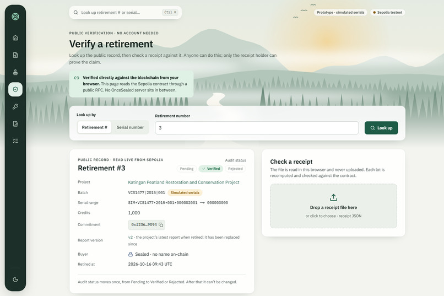
Task: Click the 'Audit status' label
Action: (235, 160)
